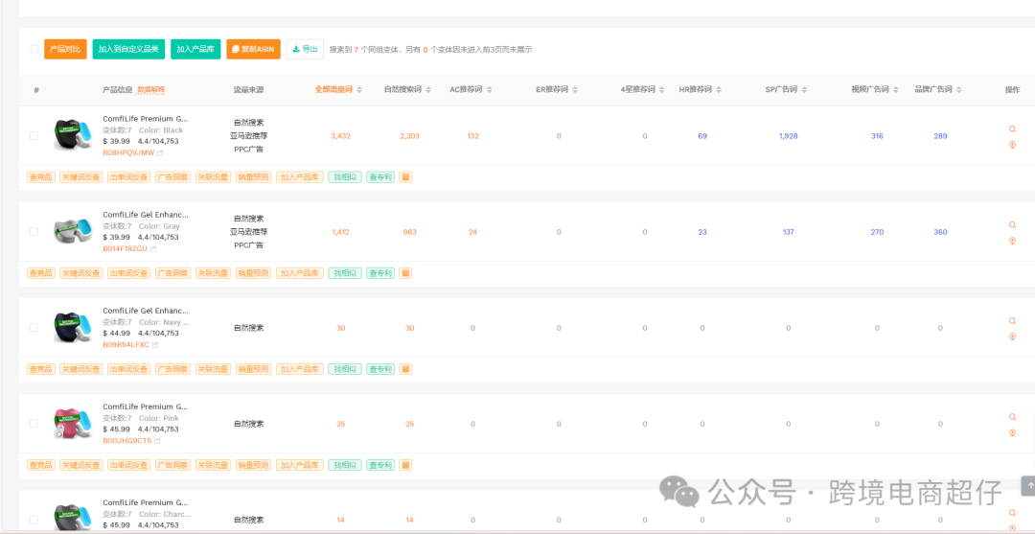This screenshot has height=534, width=1035.
Task: Click the 1,928 SP ad keywords value
Action: click(788, 136)
